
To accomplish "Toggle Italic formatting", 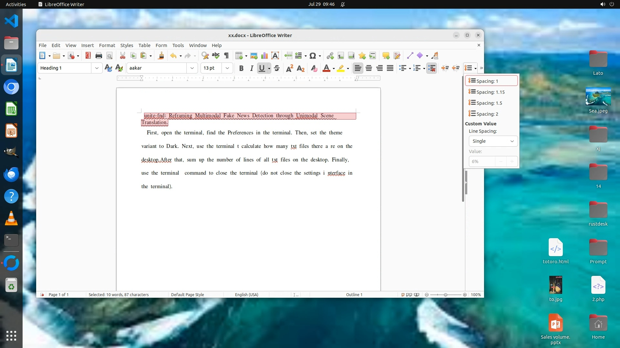I will click(x=251, y=68).
